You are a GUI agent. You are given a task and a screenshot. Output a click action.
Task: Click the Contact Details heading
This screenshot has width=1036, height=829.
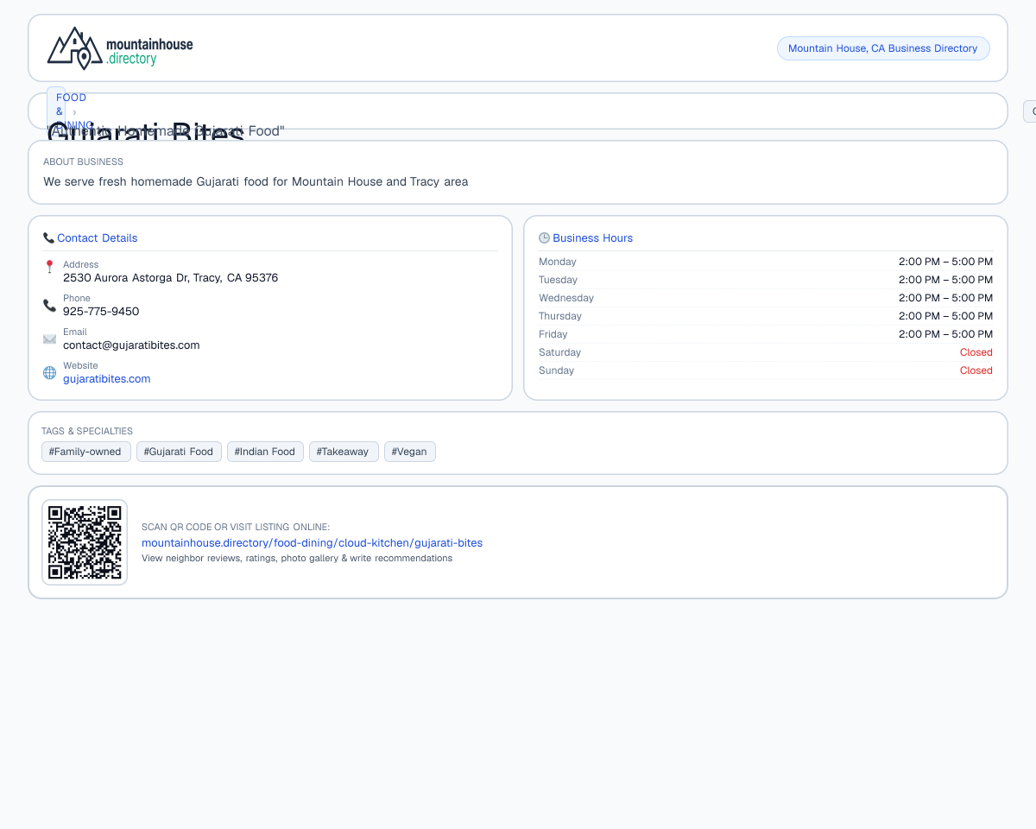98,238
